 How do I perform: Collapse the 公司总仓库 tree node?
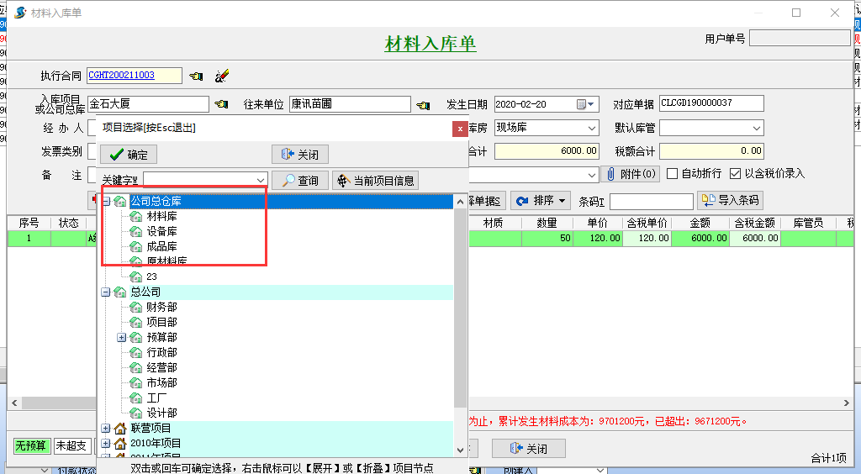[x=106, y=201]
